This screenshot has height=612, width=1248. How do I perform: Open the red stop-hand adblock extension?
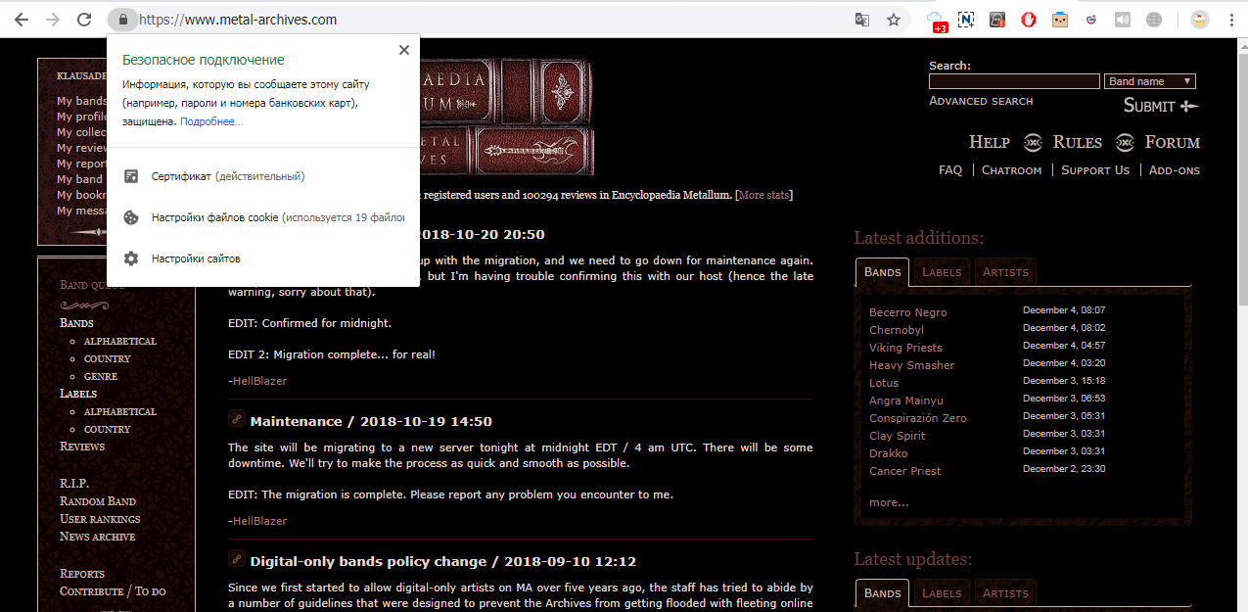1029,20
